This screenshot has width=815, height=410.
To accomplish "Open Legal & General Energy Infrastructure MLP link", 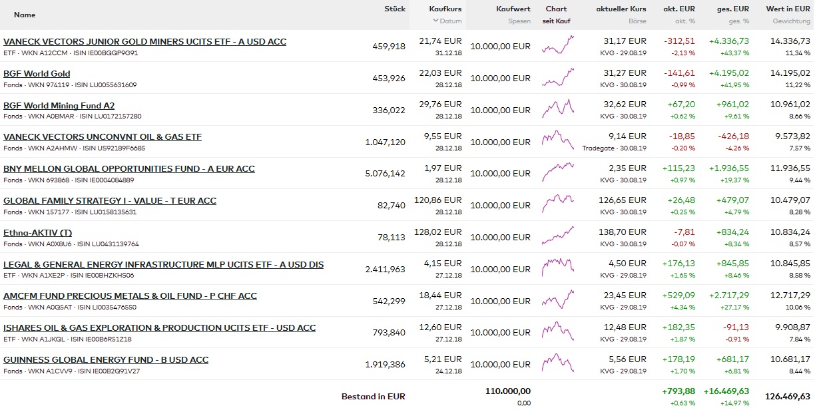I will pyautogui.click(x=163, y=264).
